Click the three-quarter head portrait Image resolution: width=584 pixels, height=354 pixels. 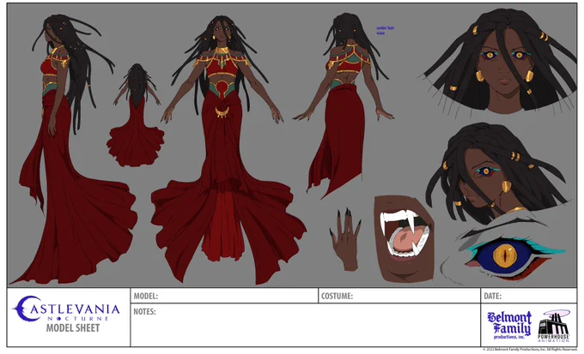pos(497,173)
